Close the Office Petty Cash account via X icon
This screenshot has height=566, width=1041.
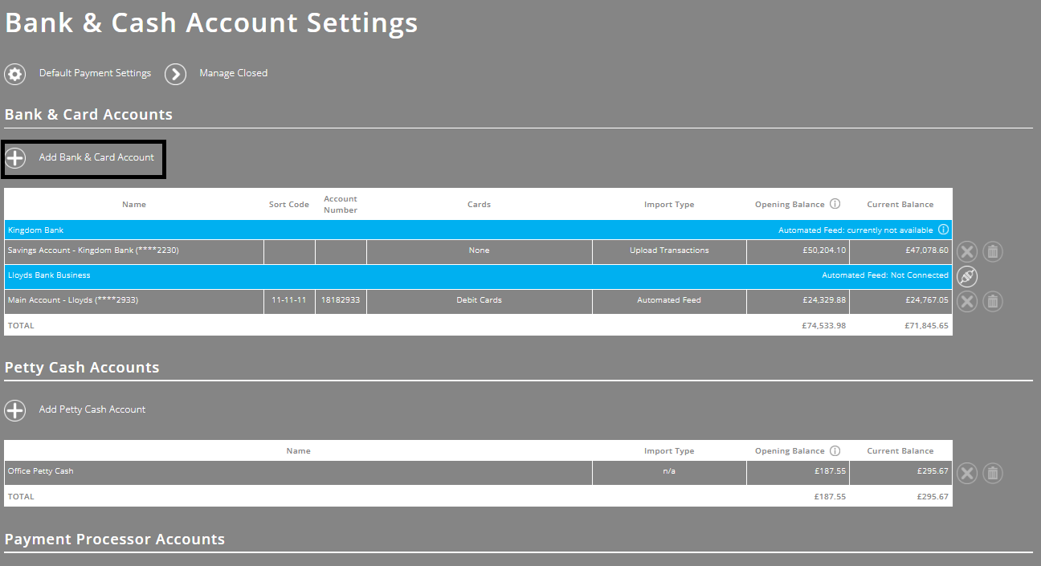click(x=966, y=473)
